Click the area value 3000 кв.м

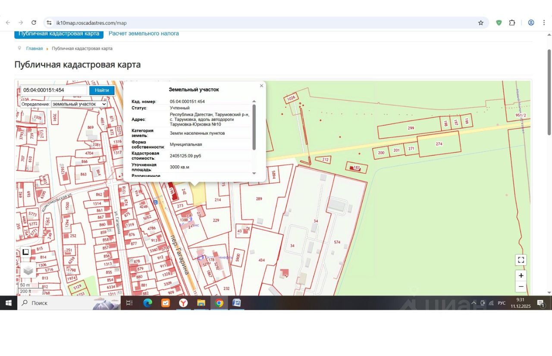pos(179,167)
